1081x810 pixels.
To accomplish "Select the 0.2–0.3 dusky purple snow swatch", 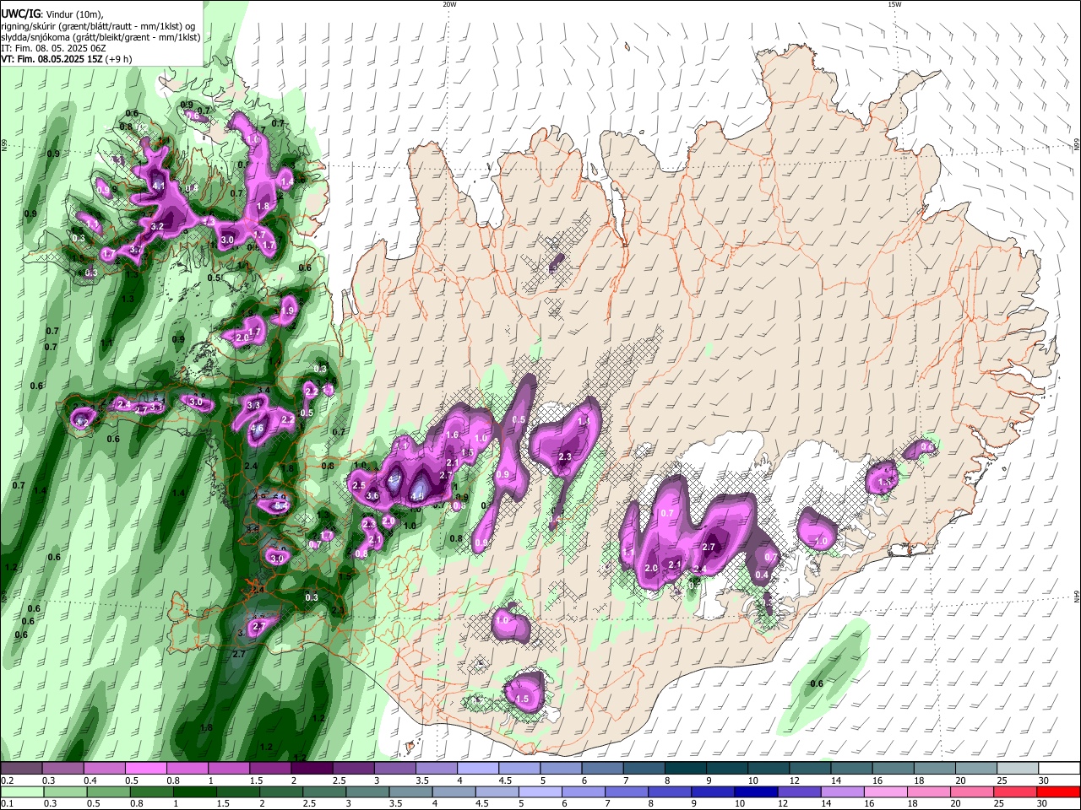I will point(21,769).
